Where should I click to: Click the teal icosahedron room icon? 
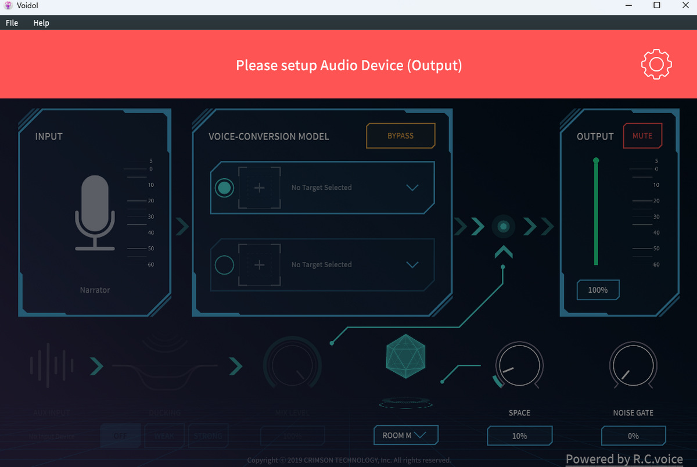pyautogui.click(x=406, y=356)
